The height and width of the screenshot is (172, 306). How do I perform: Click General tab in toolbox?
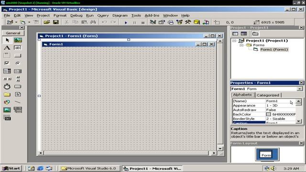(x=13, y=33)
